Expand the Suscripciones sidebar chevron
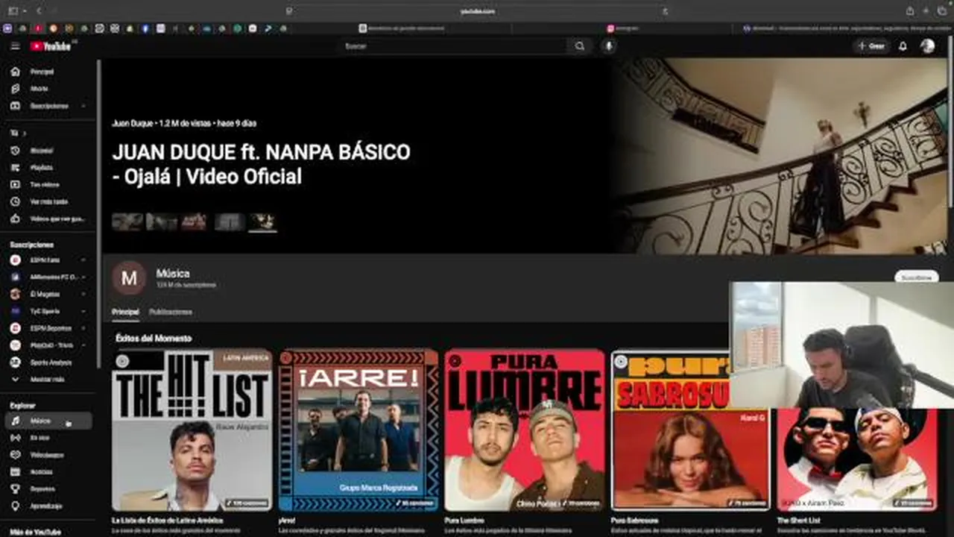 point(83,106)
